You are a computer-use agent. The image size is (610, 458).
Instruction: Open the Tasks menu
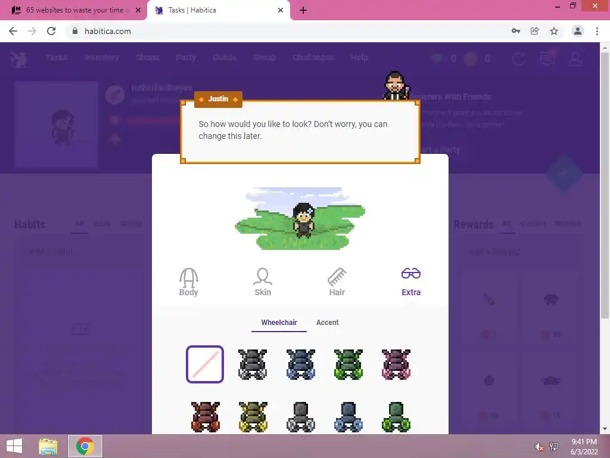point(56,58)
